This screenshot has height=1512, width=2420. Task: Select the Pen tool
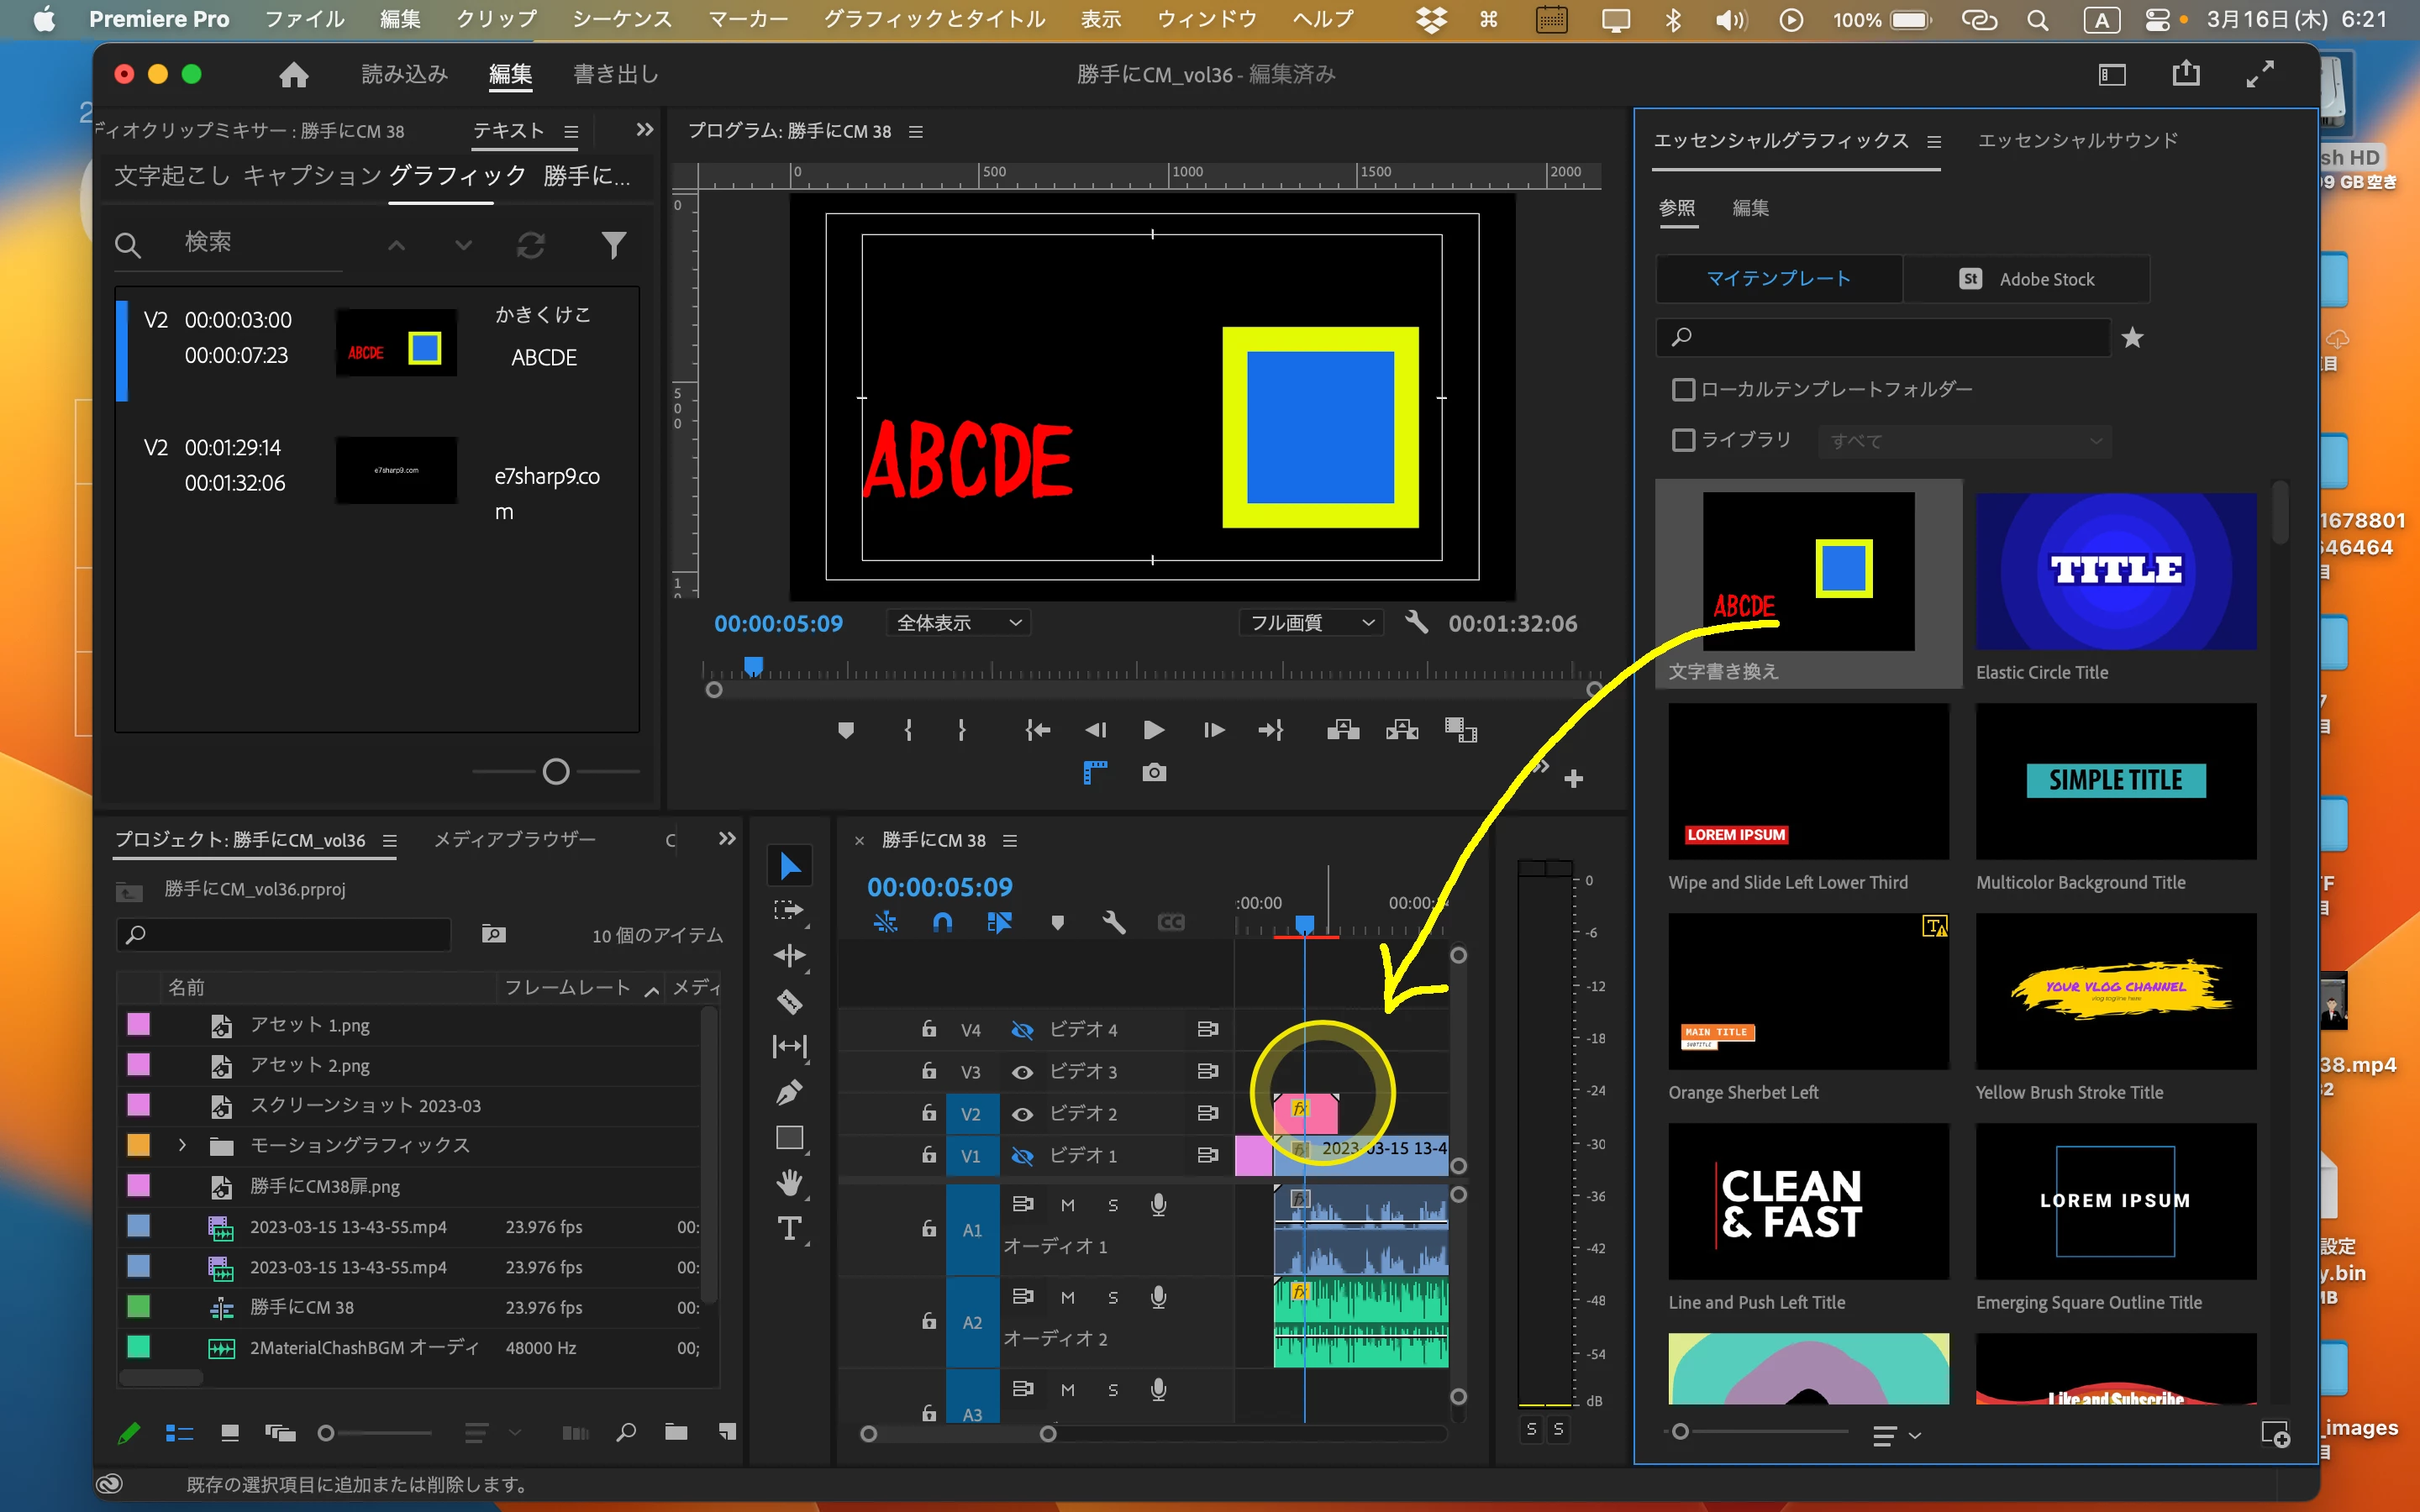789,1092
